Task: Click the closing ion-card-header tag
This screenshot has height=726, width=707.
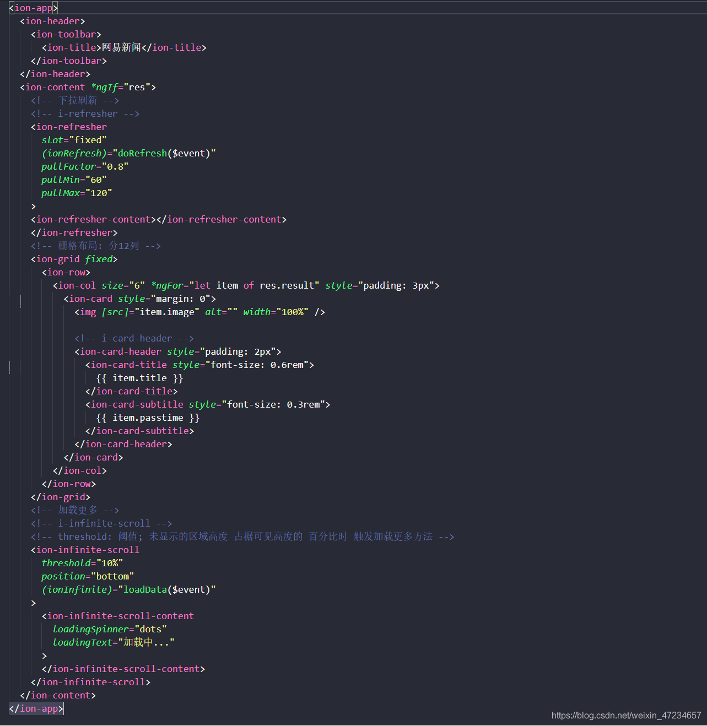Action: tap(123, 444)
